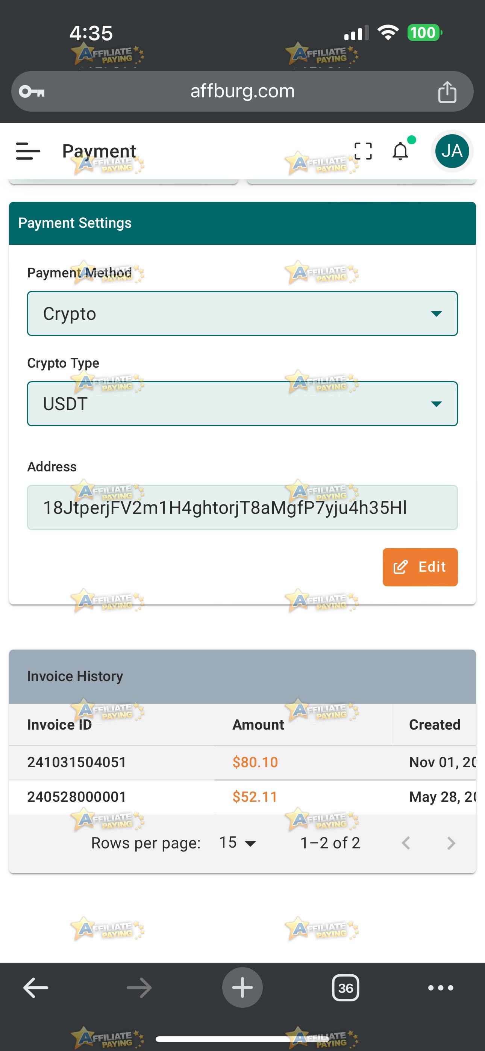Go to previous invoice page arrow
Image resolution: width=485 pixels, height=1051 pixels.
406,843
